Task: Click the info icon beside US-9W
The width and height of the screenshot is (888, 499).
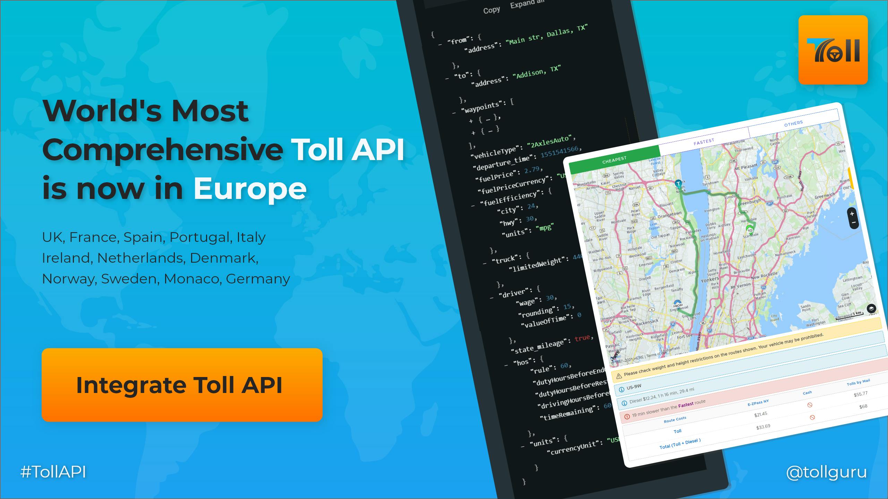Action: [621, 389]
